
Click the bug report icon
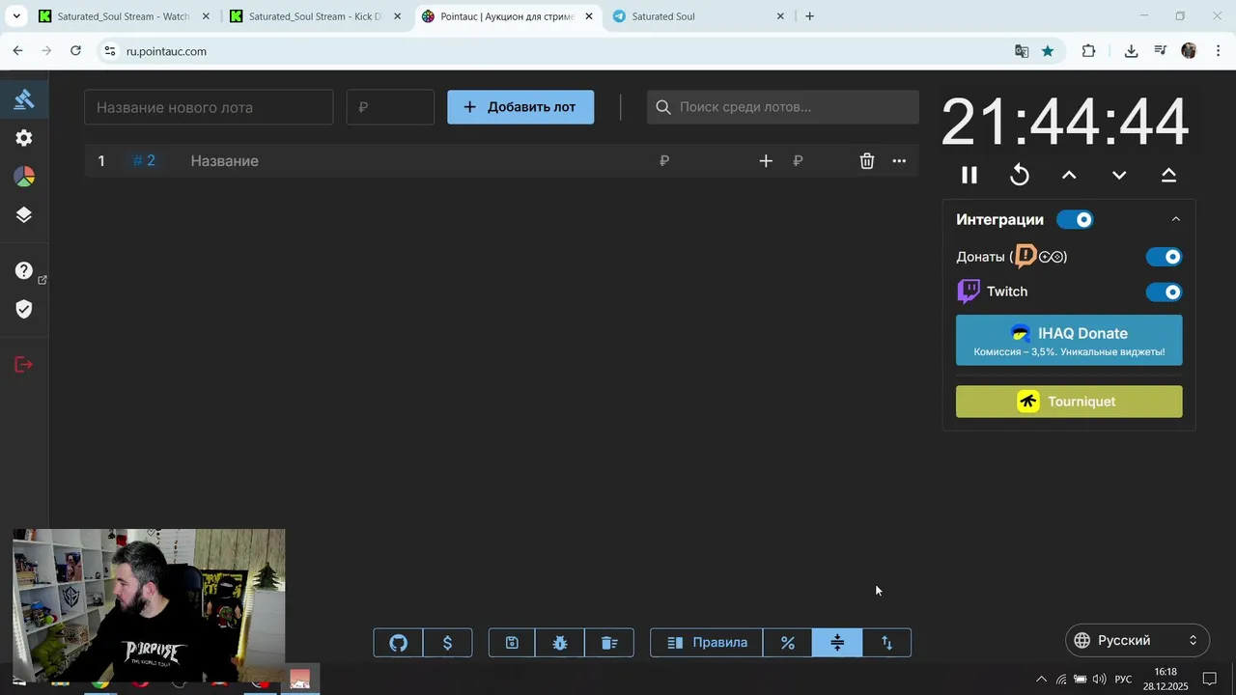tap(560, 643)
